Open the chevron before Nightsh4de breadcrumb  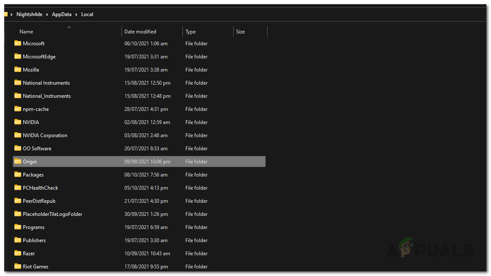tap(11, 14)
